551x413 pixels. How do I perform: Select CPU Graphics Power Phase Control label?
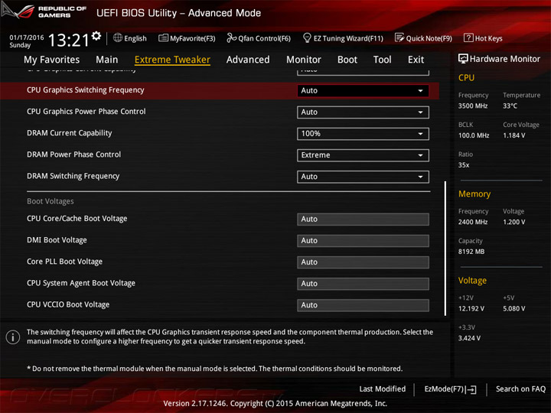click(86, 112)
